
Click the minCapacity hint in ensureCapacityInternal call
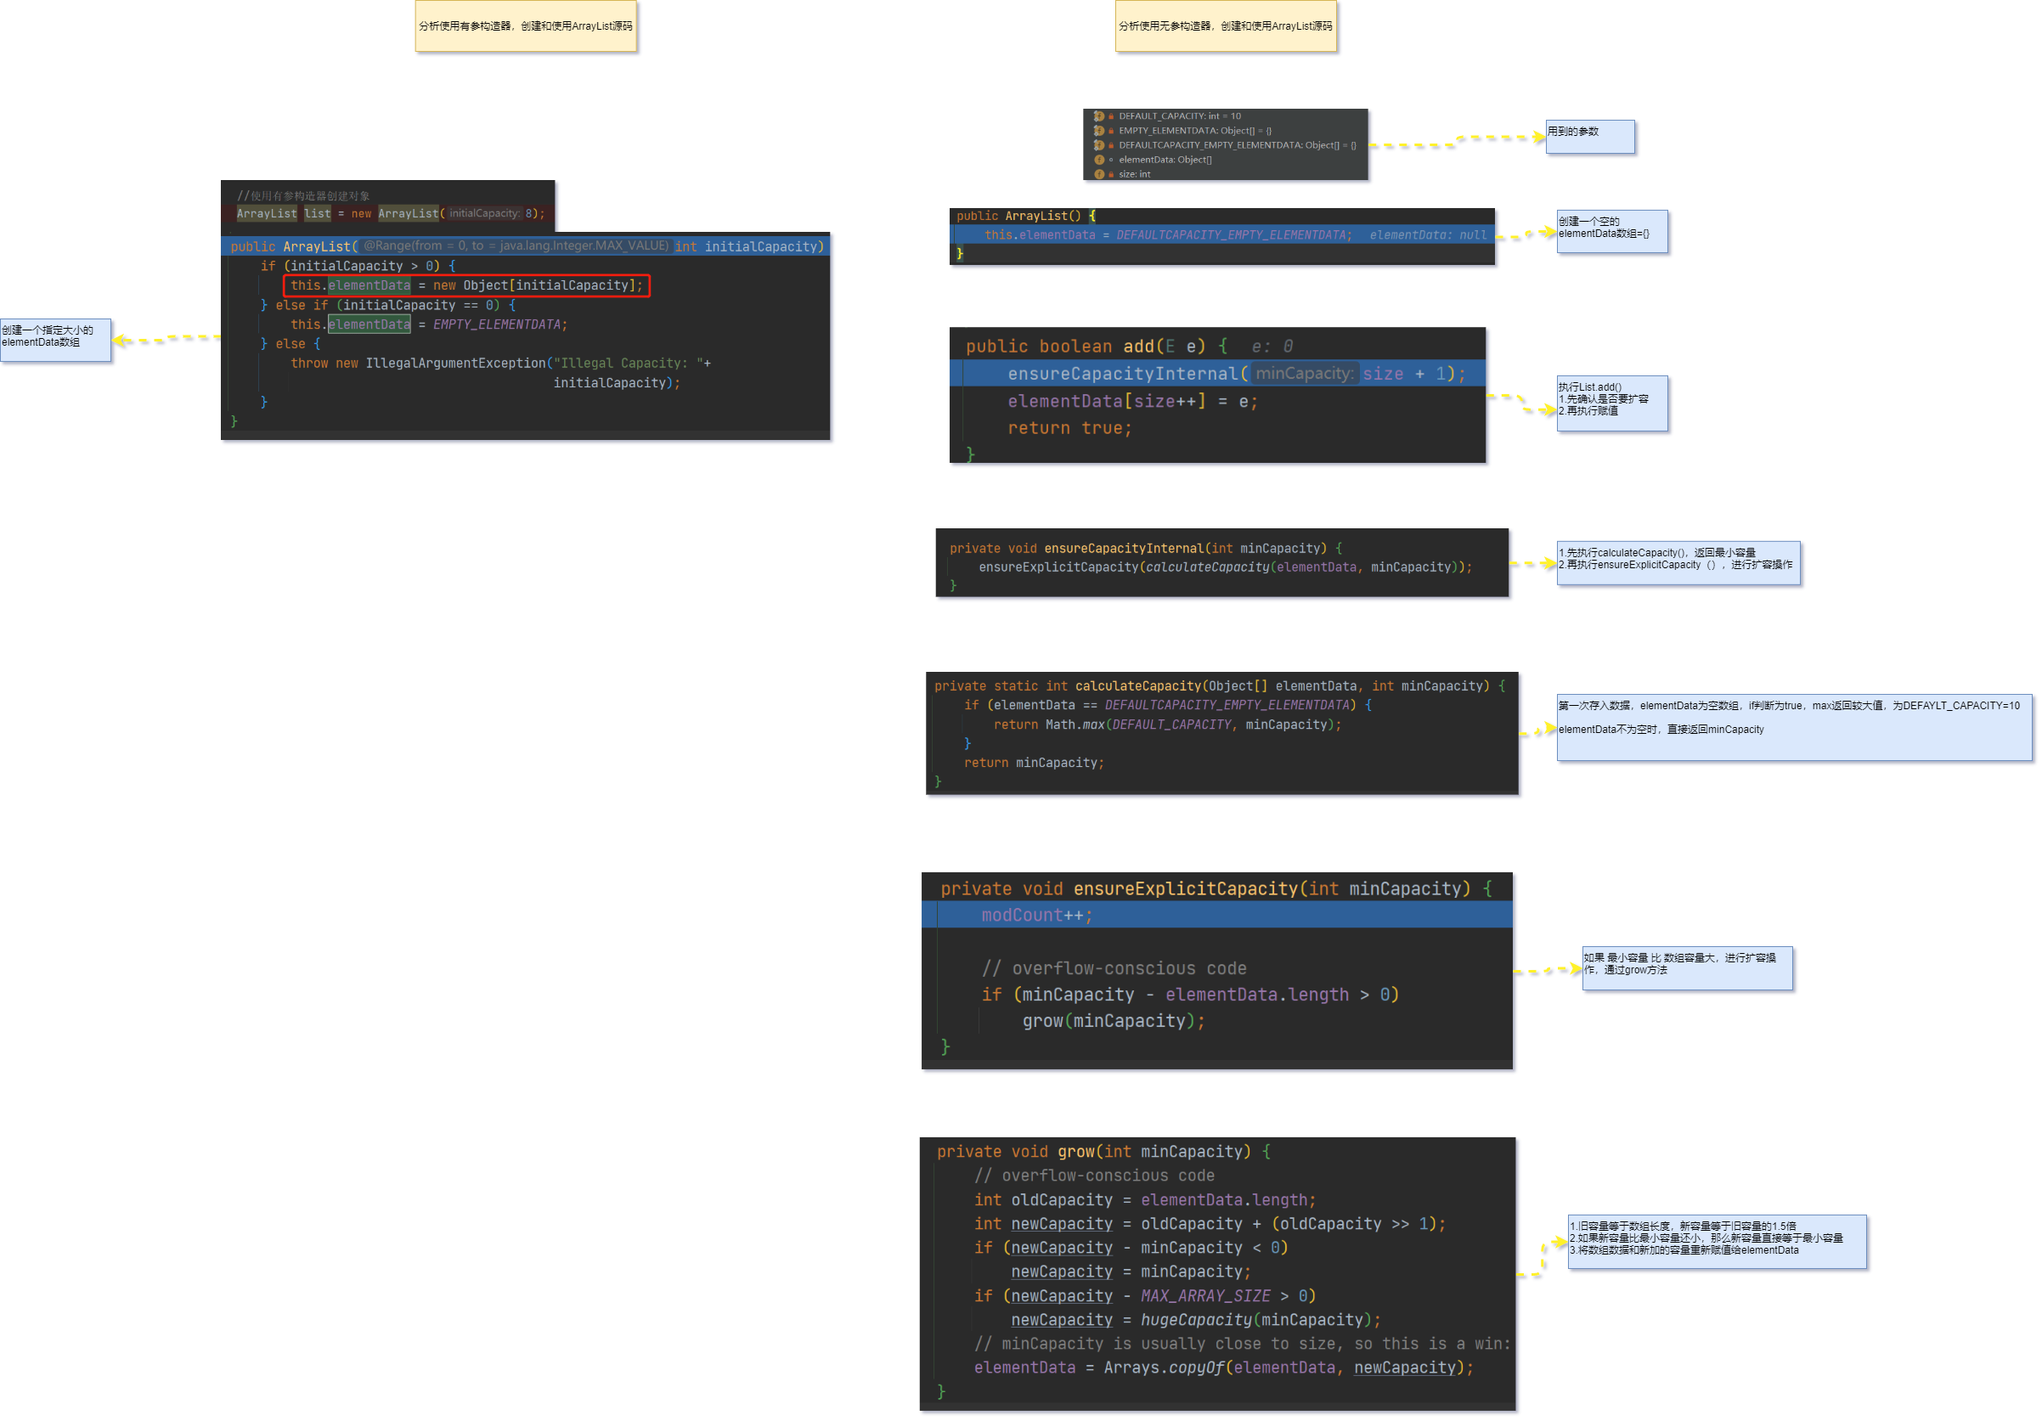1305,374
